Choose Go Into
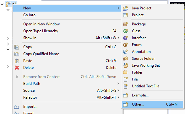185x114 pixels. [x=67, y=15]
